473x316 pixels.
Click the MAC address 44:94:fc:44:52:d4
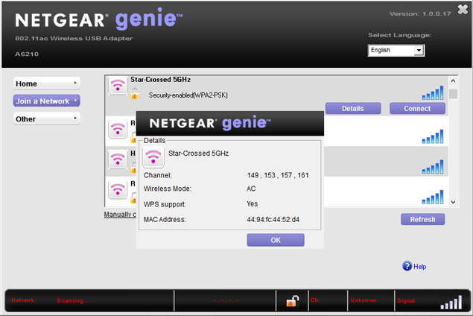pyautogui.click(x=273, y=219)
